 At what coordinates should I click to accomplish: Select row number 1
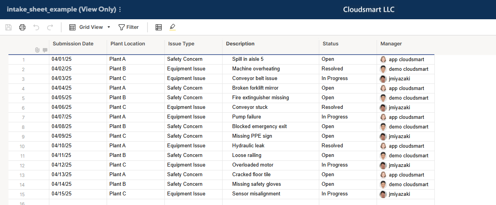pos(23,60)
